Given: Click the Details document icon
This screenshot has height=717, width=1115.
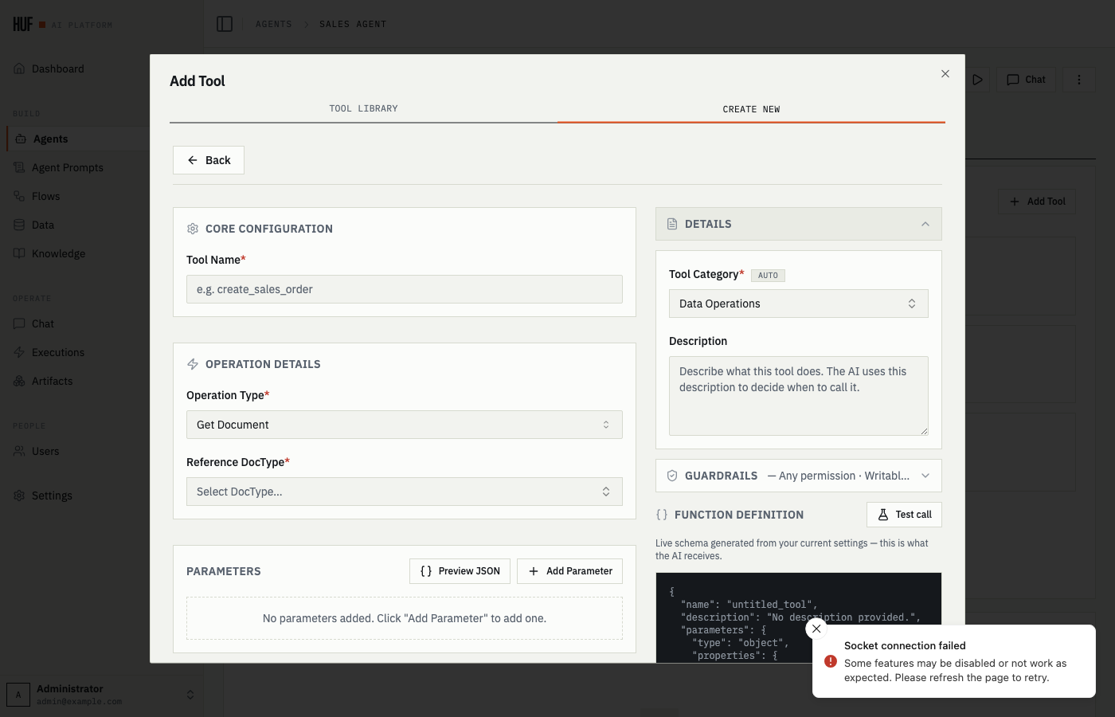Looking at the screenshot, I should coord(672,224).
